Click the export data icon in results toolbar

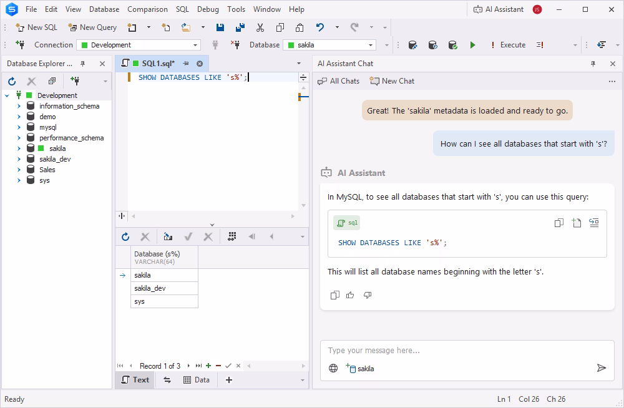pos(168,237)
